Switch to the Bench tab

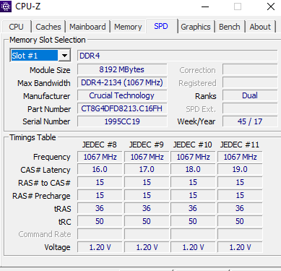pyautogui.click(x=230, y=27)
